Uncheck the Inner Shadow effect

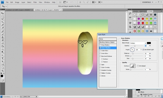coord(100,48)
